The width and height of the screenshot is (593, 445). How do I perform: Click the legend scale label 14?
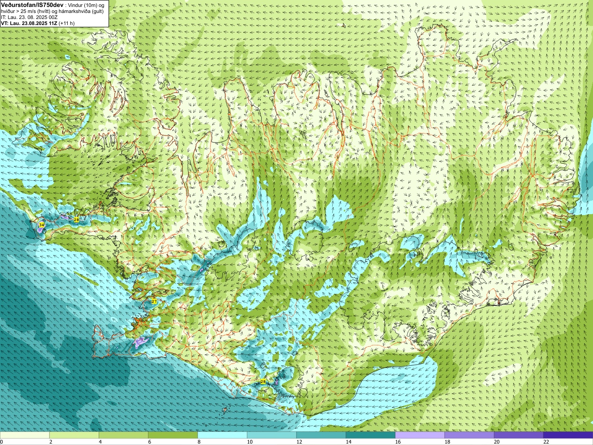click(348, 442)
